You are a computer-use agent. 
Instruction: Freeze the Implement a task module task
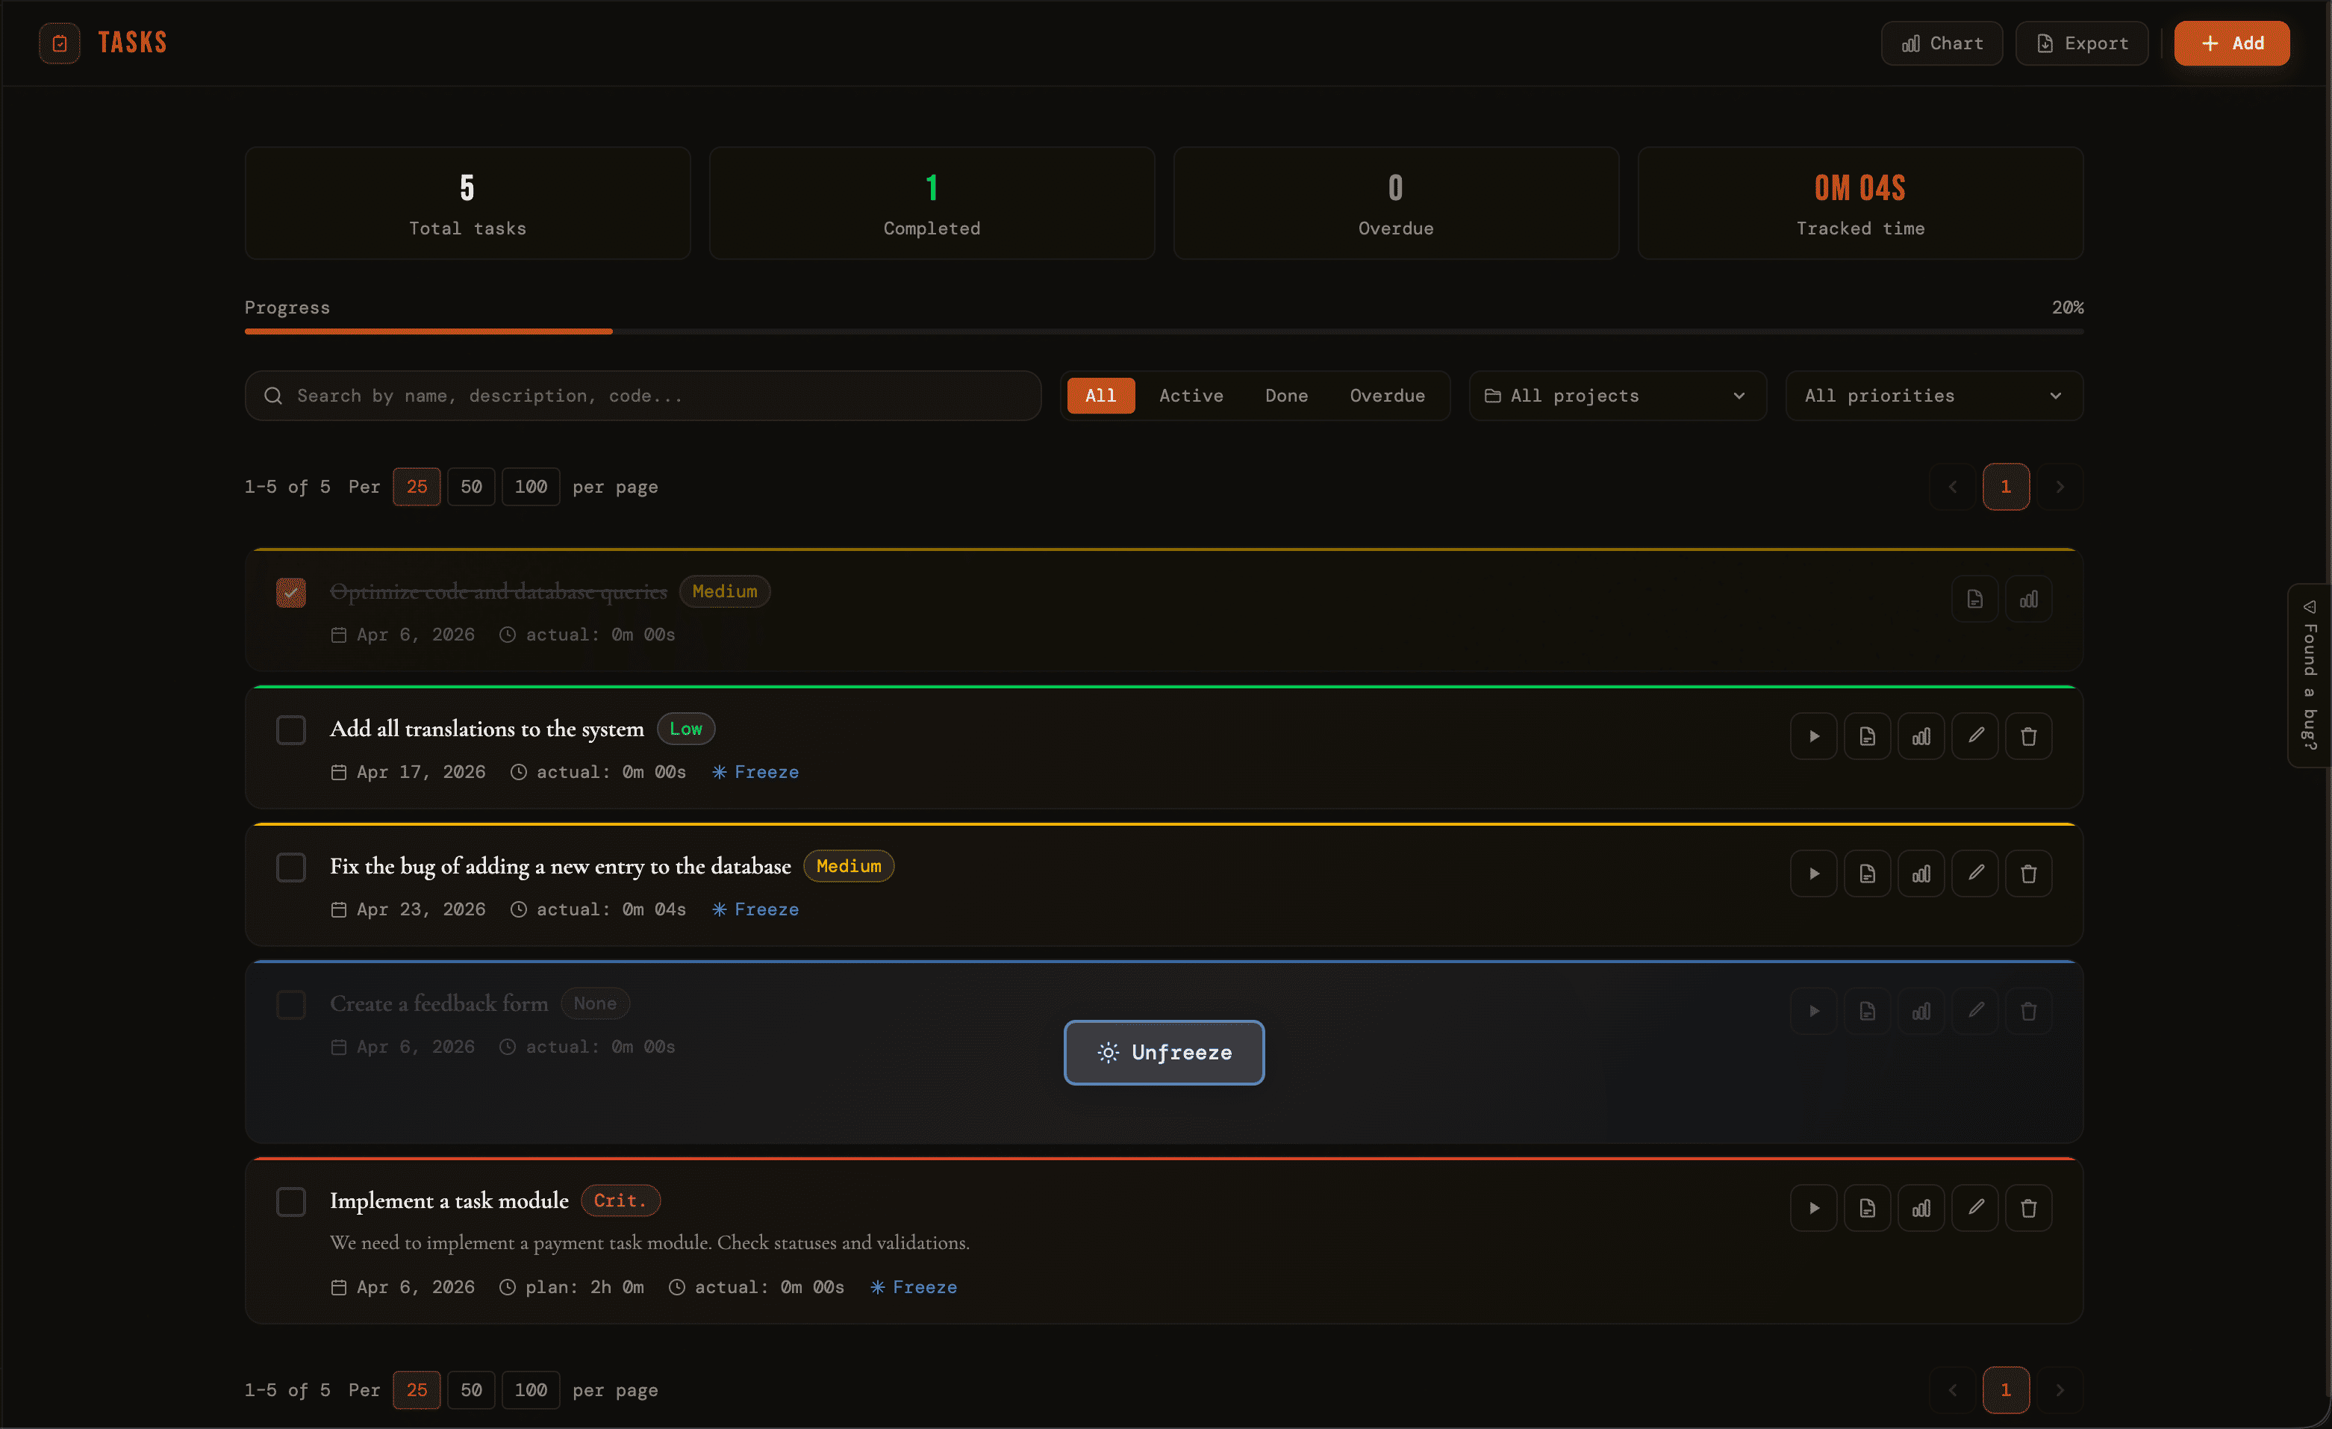coord(914,1287)
